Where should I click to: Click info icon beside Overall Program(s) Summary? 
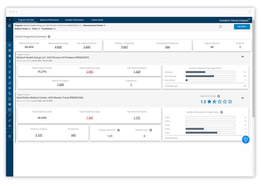click(x=49, y=37)
